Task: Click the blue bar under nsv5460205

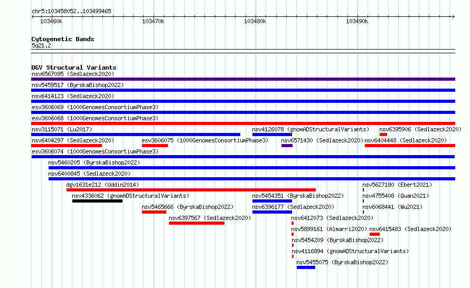Action: (252, 168)
